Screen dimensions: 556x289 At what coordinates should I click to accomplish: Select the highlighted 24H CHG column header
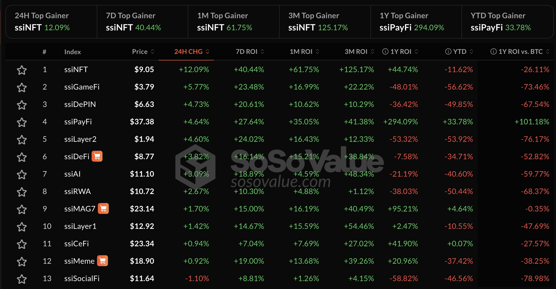[188, 52]
